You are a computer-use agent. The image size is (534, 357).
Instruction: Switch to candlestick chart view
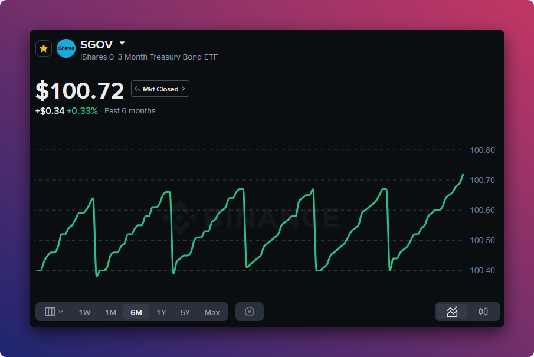coord(483,312)
